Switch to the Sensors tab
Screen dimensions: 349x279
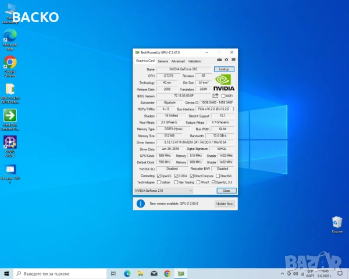[163, 61]
